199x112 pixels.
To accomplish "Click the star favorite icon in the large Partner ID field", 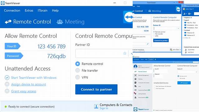I will coord(125,53).
